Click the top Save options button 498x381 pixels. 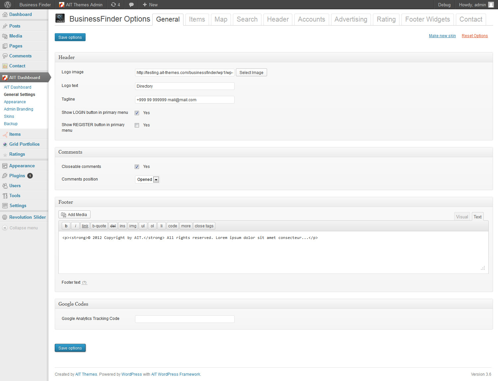pyautogui.click(x=70, y=37)
